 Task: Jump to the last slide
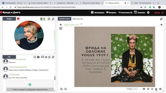[160, 89]
